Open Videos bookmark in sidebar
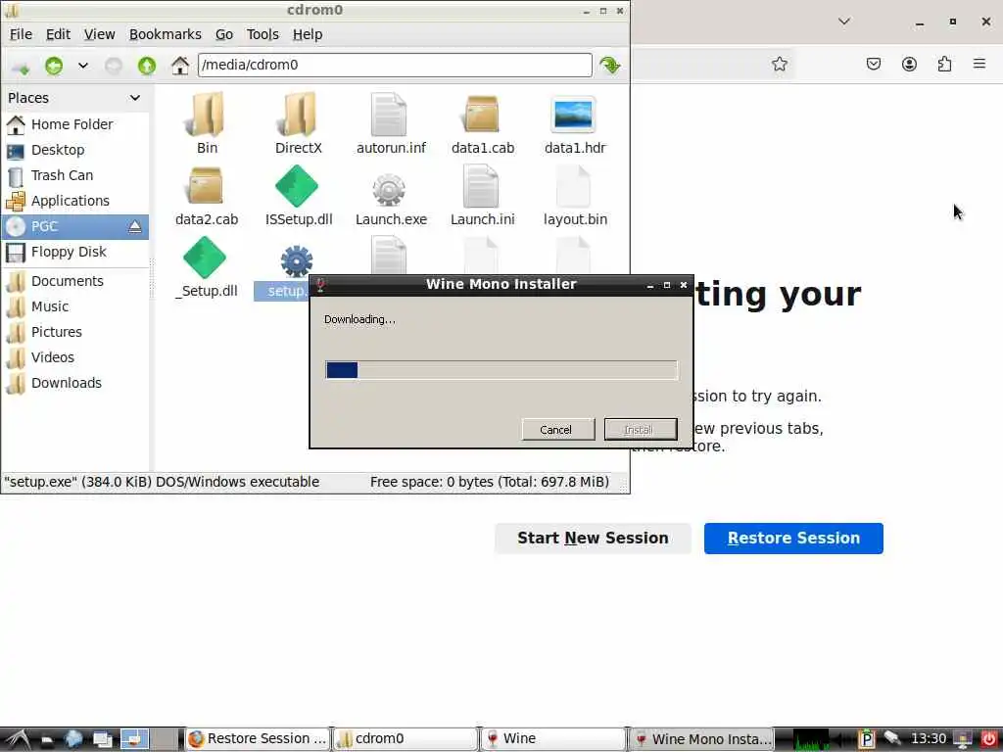The height and width of the screenshot is (752, 1003). point(74,358)
